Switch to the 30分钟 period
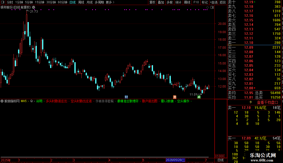The height and width of the screenshot is (163, 283). [51, 2]
